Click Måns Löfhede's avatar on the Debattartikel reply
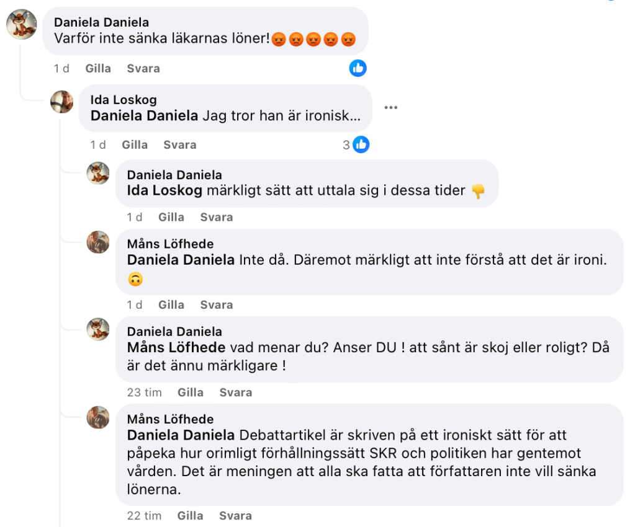This screenshot has width=635, height=527. click(98, 417)
